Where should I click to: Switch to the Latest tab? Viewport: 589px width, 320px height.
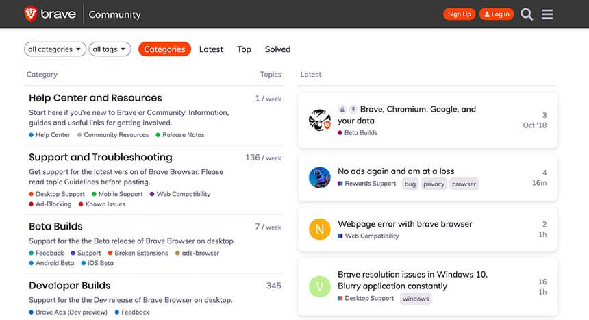[x=211, y=49]
